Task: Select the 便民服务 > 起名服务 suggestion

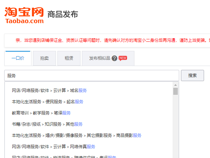Action: coord(48,101)
